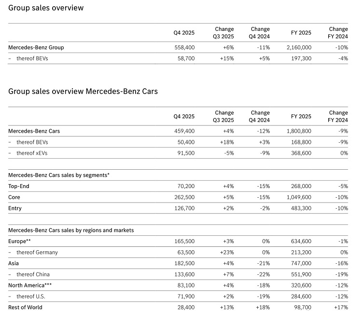Screen dimensions: 362x311
Task: Click the Mercedes-Benz Group Q4 2025 value 558,400
Action: pos(184,48)
